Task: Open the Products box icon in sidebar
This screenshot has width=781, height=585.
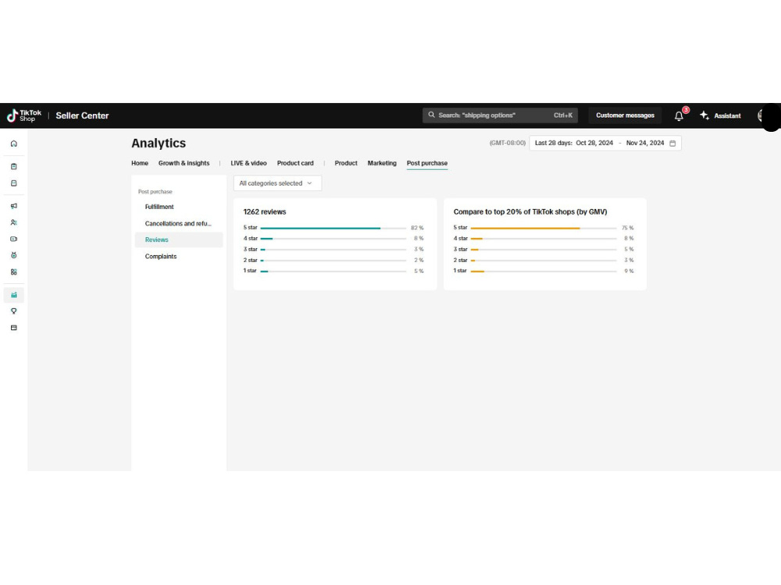Action: [x=14, y=183]
